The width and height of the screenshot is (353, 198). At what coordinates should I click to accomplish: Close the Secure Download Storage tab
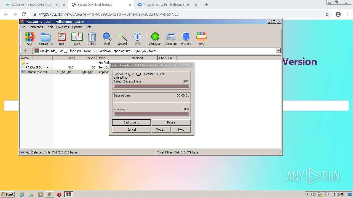[x=130, y=5]
